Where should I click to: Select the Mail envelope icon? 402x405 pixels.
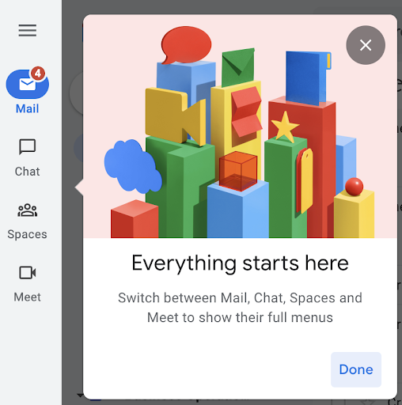coord(27,85)
